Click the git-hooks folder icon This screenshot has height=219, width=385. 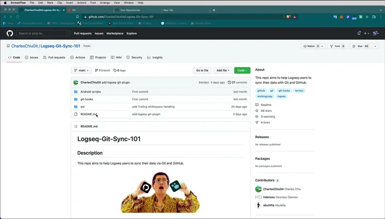click(76, 99)
